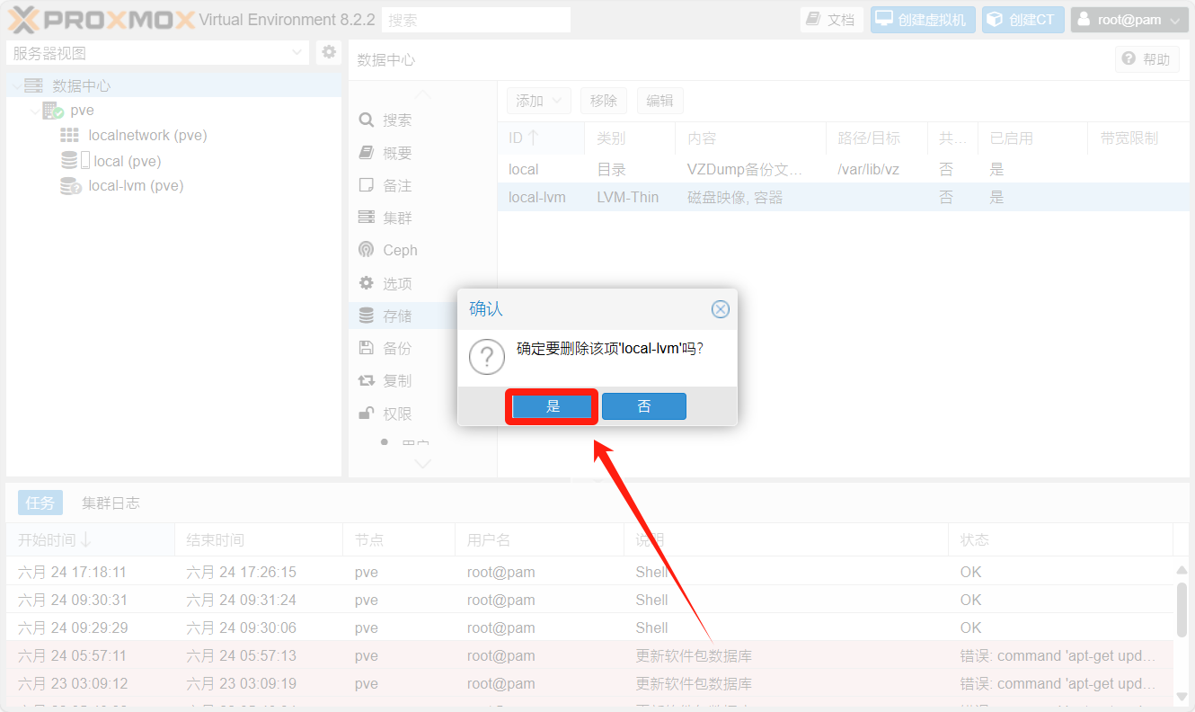
Task: Click the 否 button to cancel deletion
Action: [x=643, y=406]
